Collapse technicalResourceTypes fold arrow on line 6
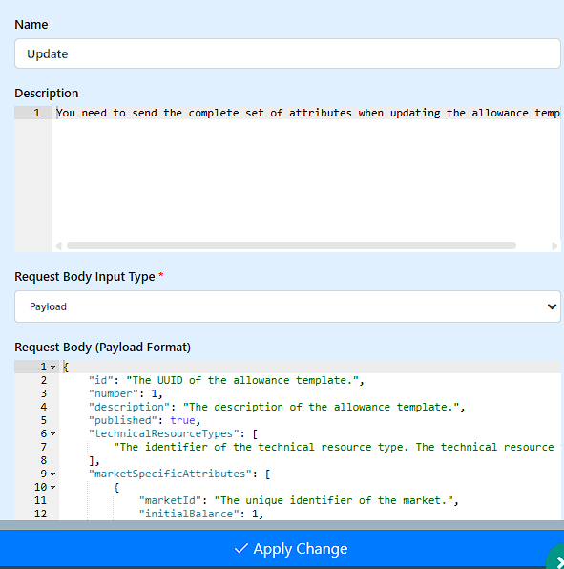The height and width of the screenshot is (569, 564). (52, 434)
